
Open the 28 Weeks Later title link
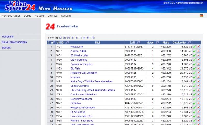pos(79,55)
